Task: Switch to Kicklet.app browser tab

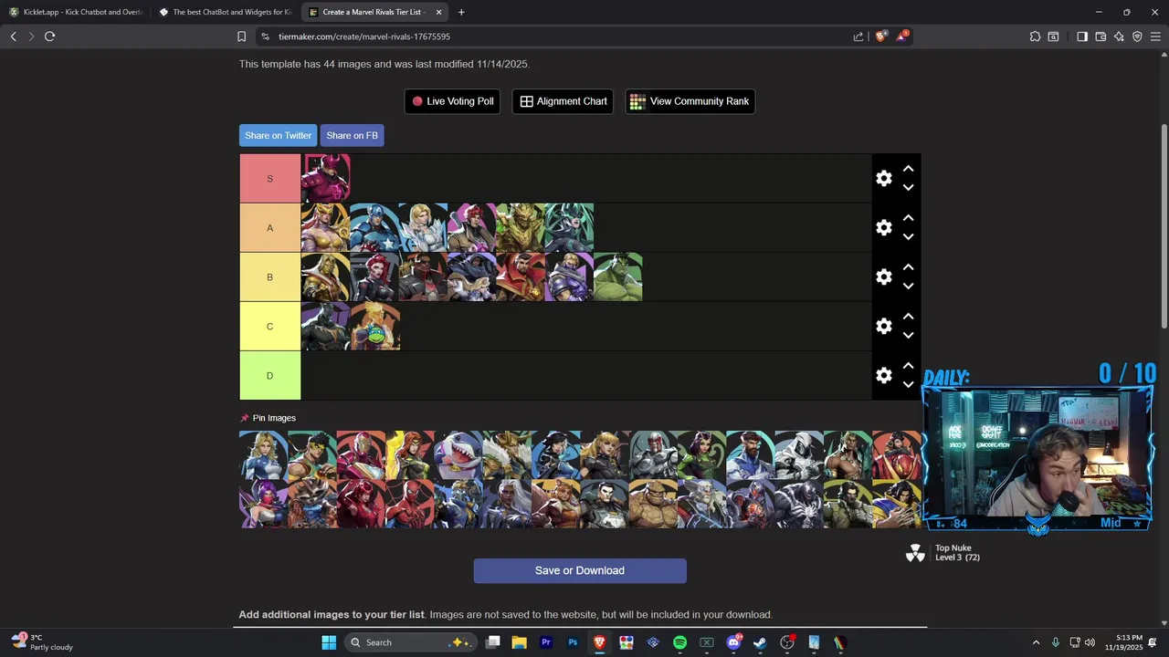Action: [75, 12]
